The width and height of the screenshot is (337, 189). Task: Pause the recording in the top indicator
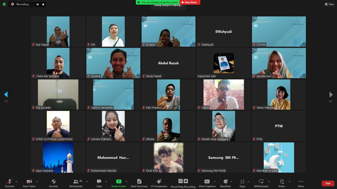pyautogui.click(x=38, y=4)
